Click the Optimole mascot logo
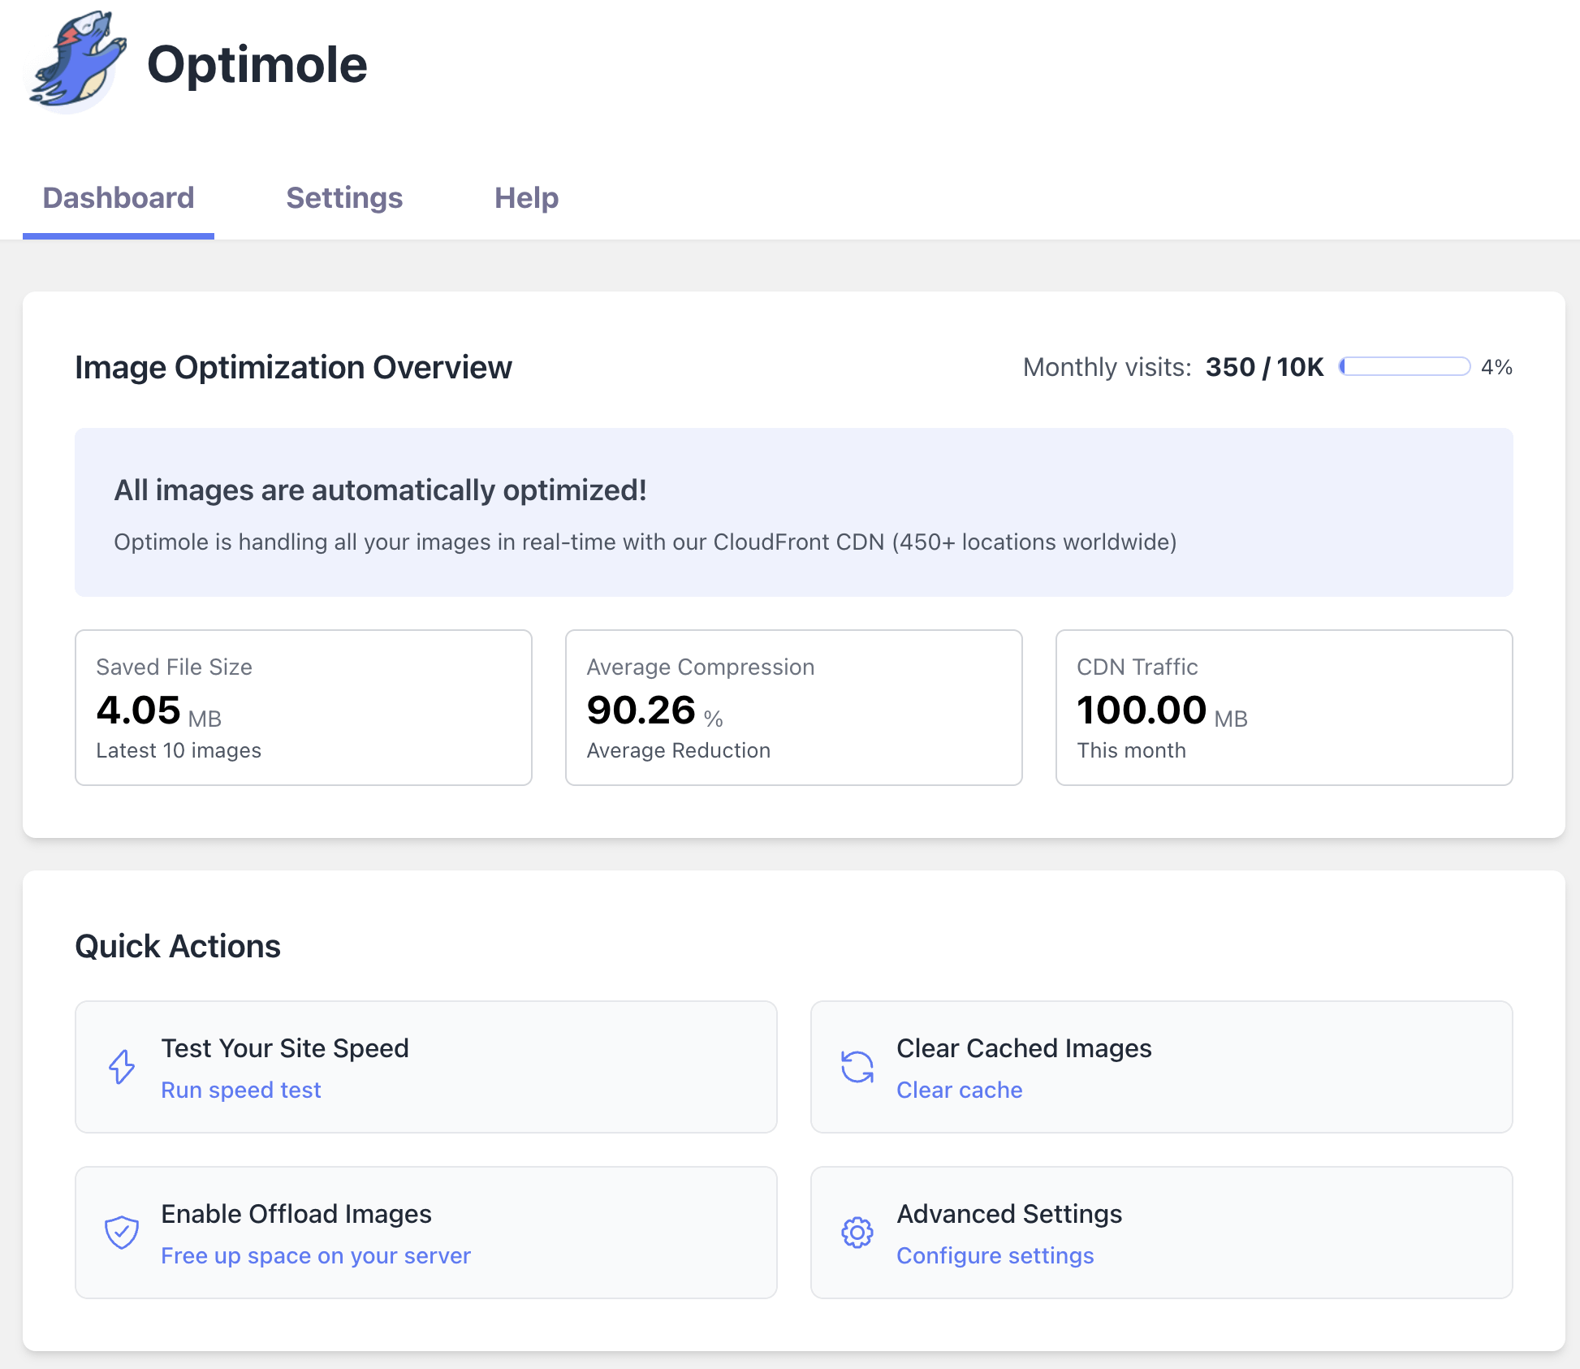The image size is (1580, 1369). point(77,62)
